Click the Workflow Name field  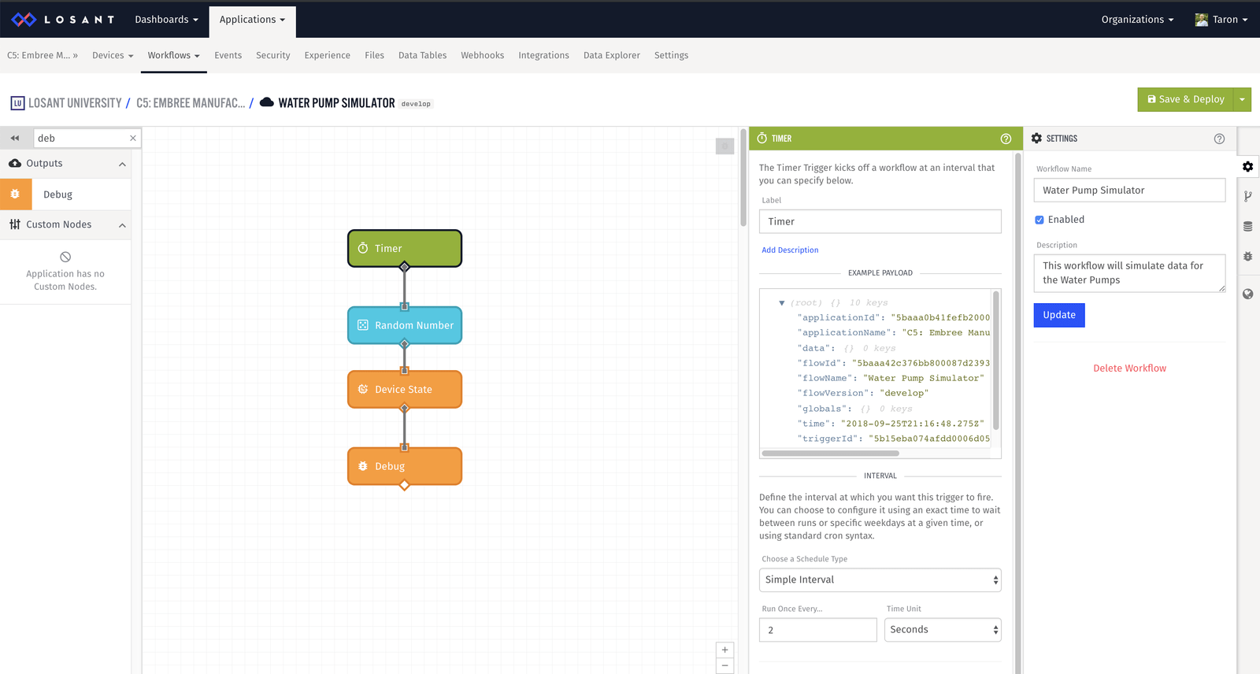pyautogui.click(x=1129, y=190)
